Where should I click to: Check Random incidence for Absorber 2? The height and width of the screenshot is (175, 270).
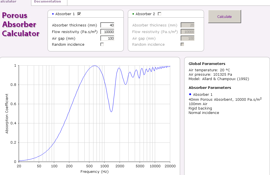pos(182,45)
